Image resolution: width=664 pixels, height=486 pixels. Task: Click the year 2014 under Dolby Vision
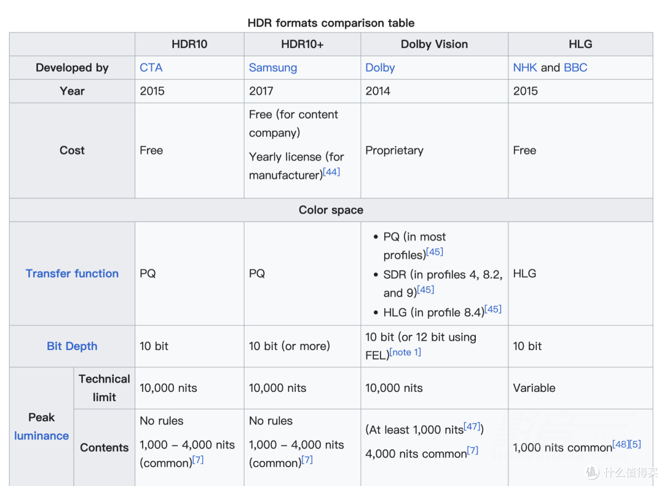[x=377, y=91]
